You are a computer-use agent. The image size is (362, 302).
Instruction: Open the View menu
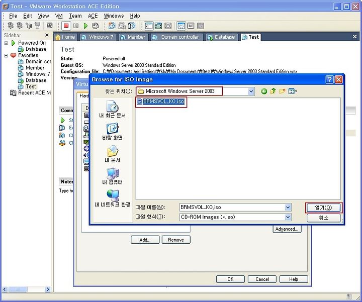click(x=43, y=16)
